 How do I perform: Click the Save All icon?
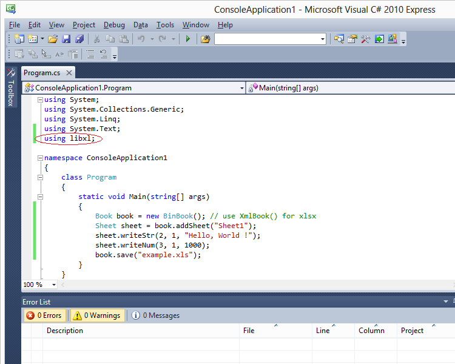(79, 39)
